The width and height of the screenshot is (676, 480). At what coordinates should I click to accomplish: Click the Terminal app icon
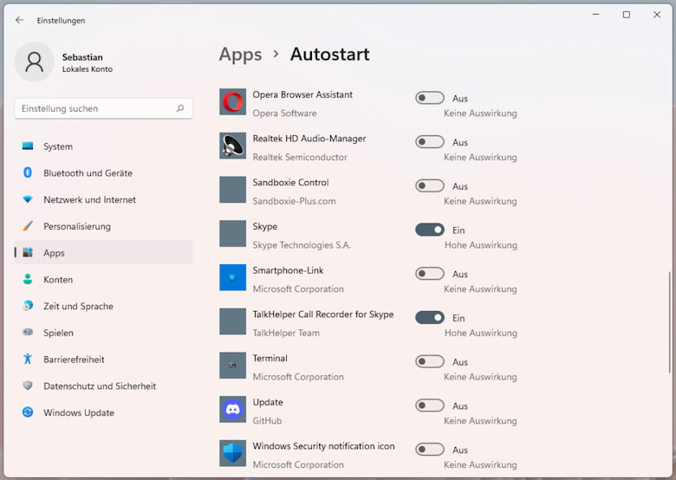[232, 366]
